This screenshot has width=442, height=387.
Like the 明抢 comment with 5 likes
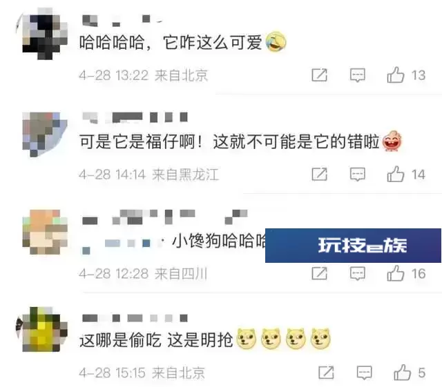point(402,373)
